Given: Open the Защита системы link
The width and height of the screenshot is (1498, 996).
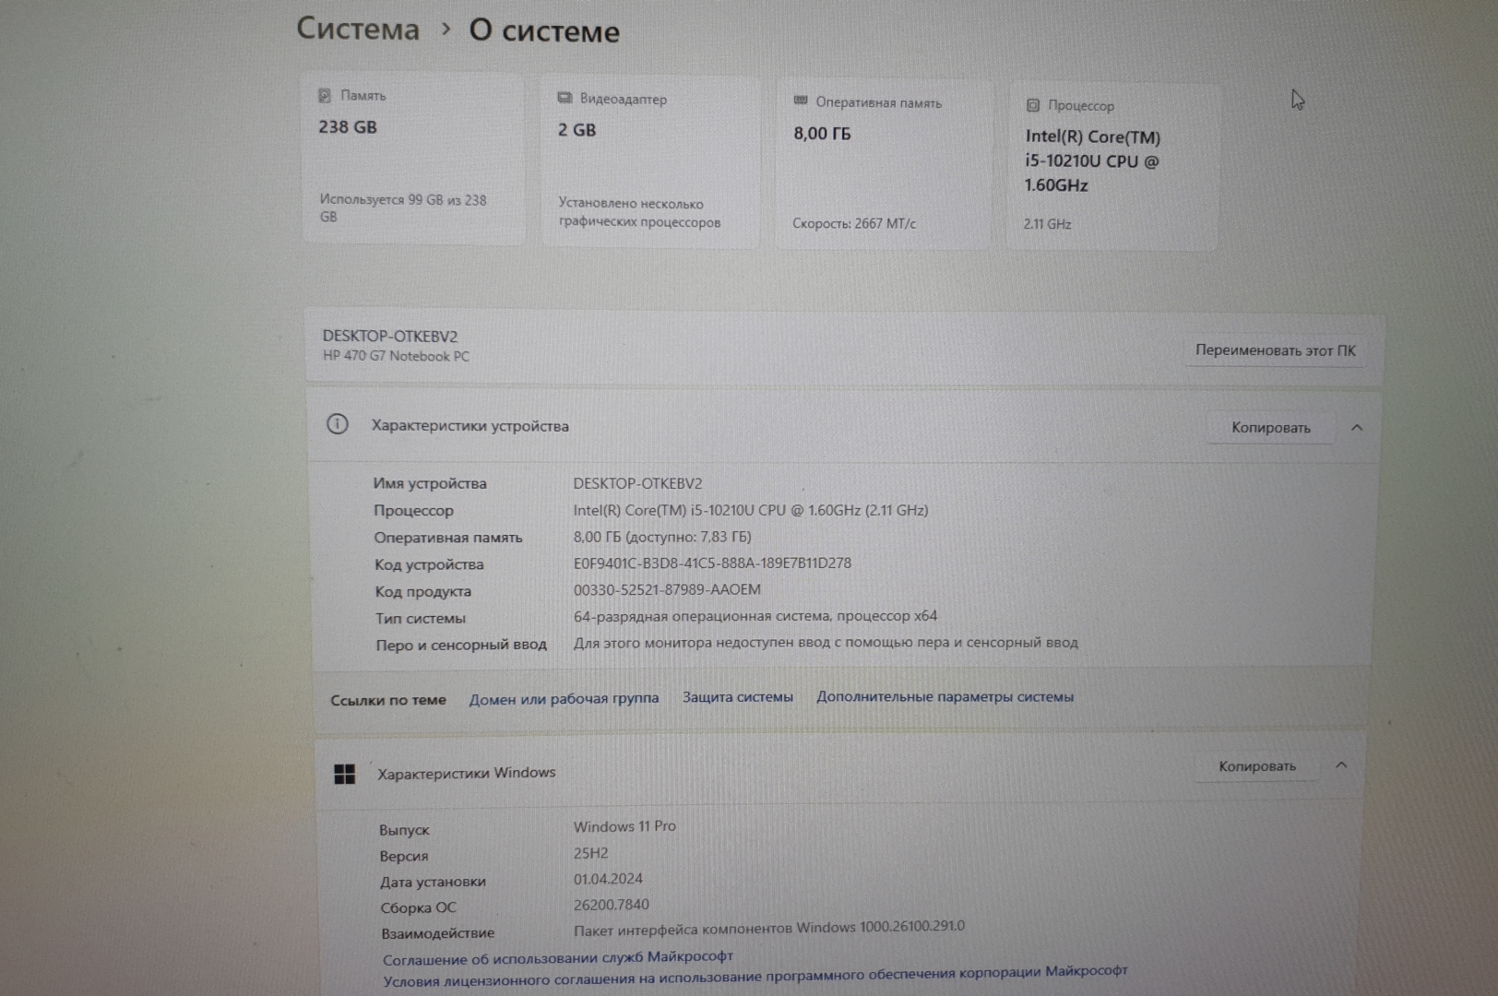Looking at the screenshot, I should tap(737, 697).
